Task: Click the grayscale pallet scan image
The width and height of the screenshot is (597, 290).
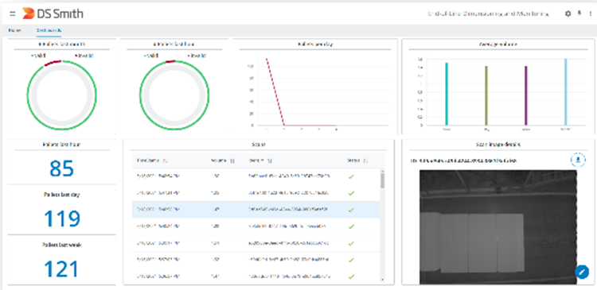Action: (498, 227)
